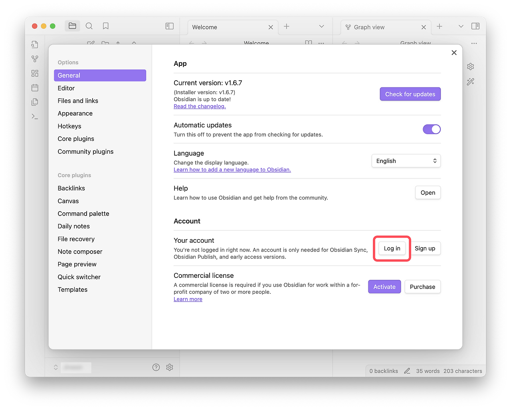511x410 pixels.
Task: Expand the tab list chevron beside Welcome
Action: [x=321, y=26]
